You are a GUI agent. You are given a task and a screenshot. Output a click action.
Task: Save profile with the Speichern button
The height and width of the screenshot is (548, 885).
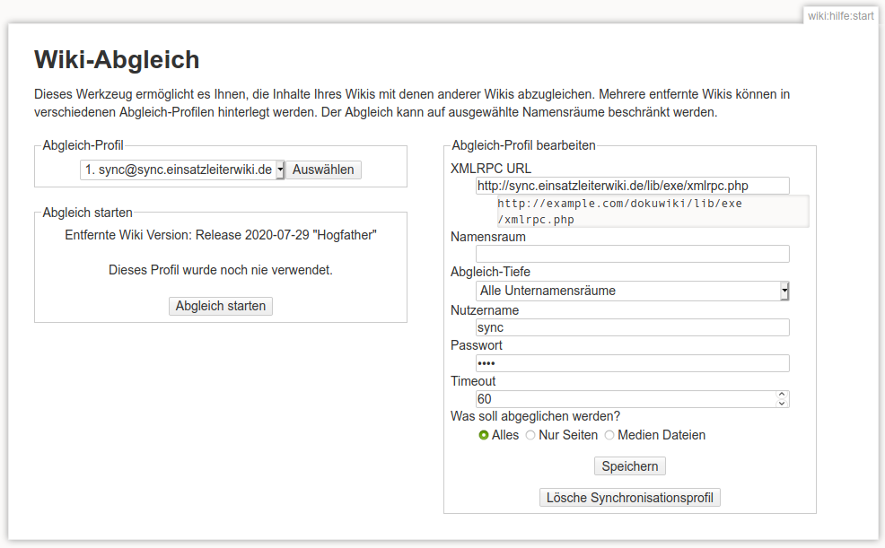click(629, 466)
